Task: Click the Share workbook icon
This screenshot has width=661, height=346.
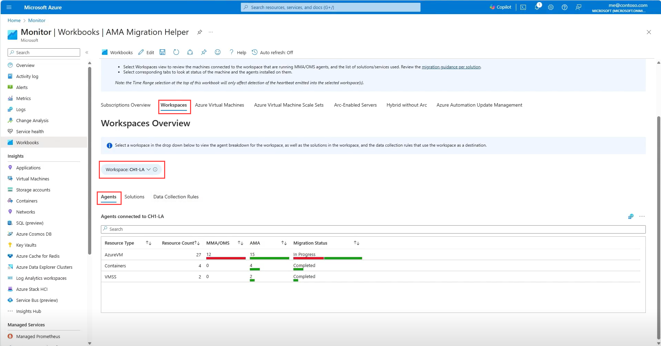Action: (190, 52)
